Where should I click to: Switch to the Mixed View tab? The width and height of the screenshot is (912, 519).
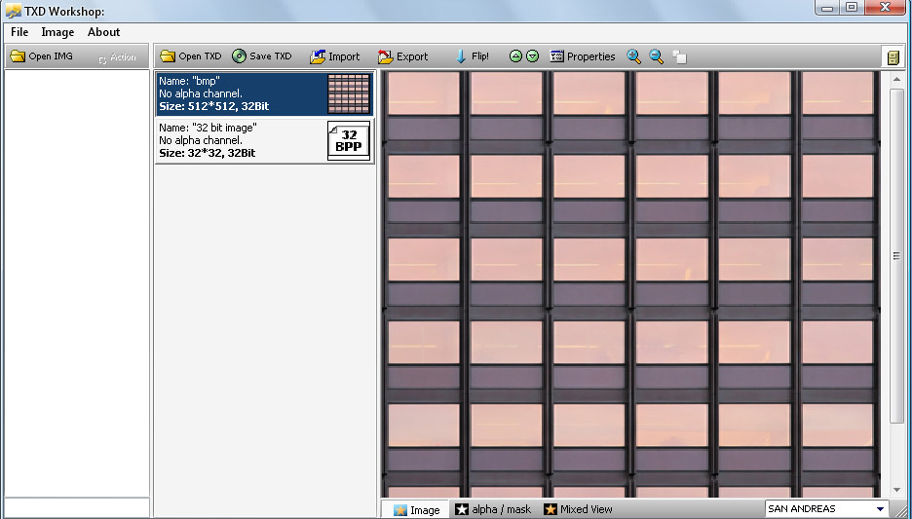tap(579, 509)
